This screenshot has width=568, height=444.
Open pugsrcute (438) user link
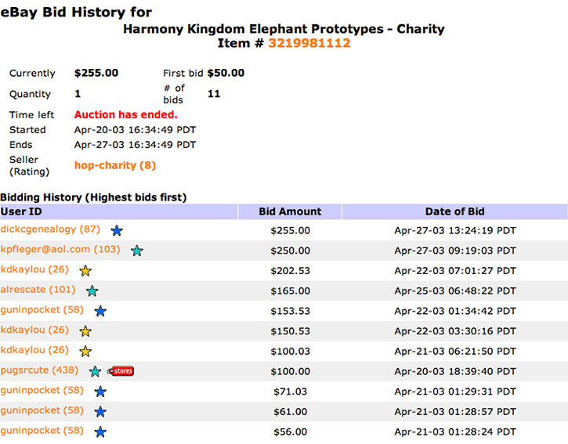click(39, 370)
